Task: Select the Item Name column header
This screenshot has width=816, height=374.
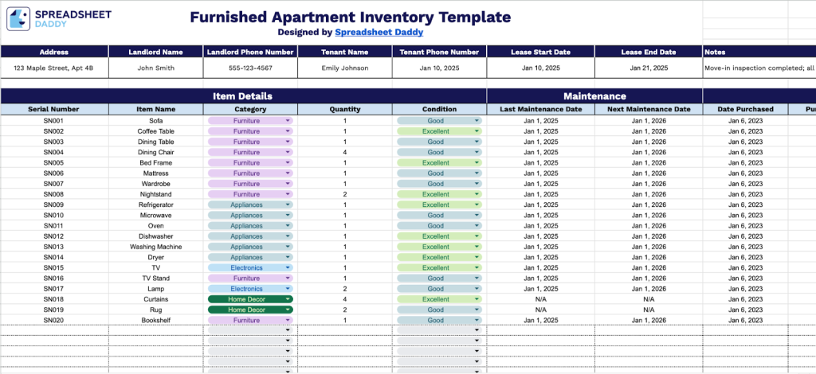Action: click(x=155, y=109)
